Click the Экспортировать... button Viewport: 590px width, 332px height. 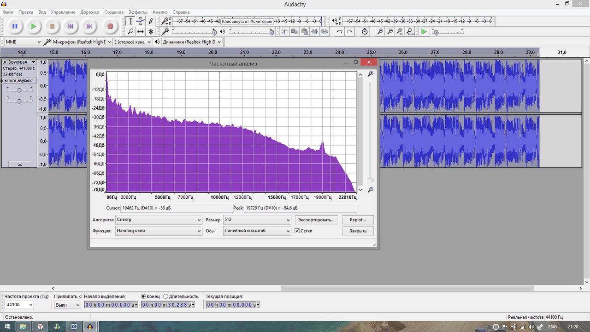click(317, 220)
